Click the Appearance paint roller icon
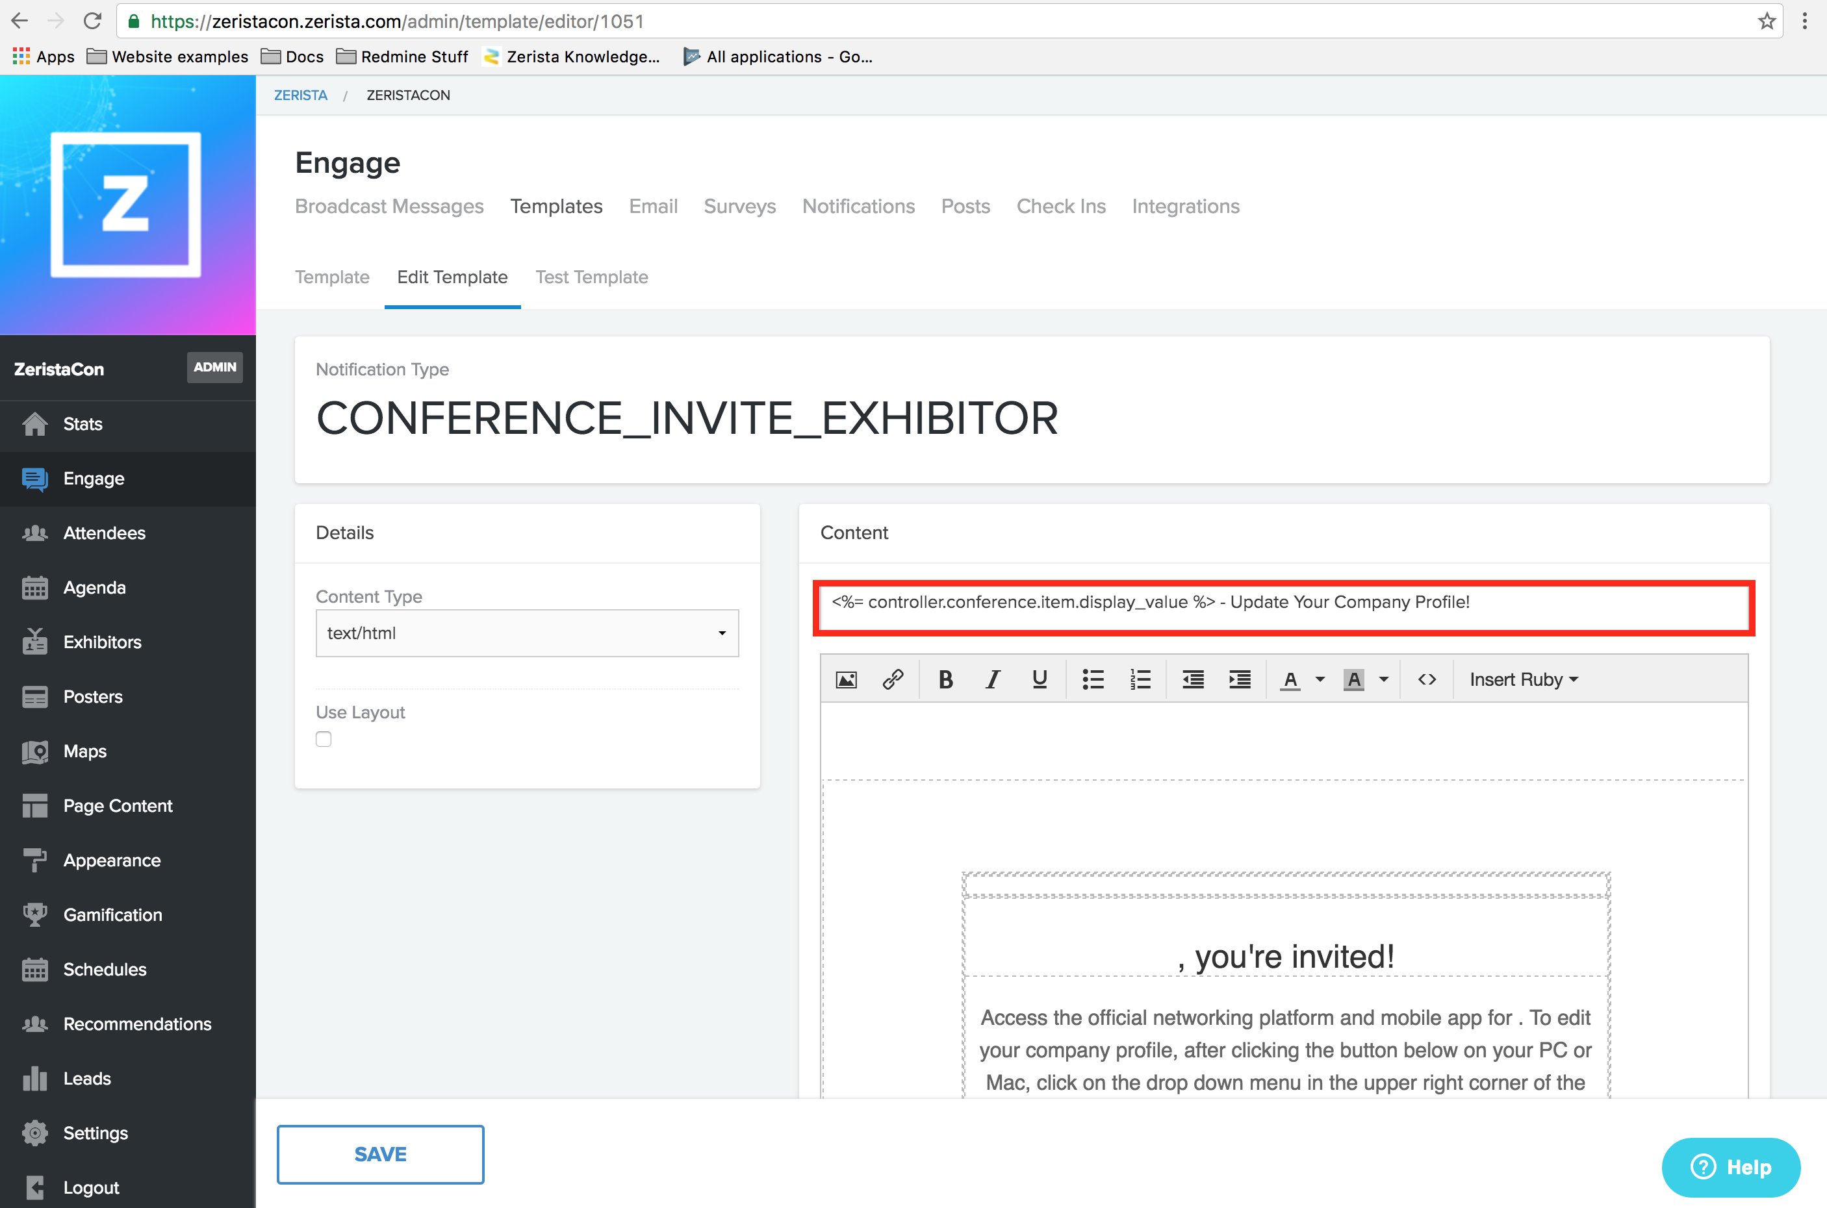The width and height of the screenshot is (1827, 1208). [34, 861]
